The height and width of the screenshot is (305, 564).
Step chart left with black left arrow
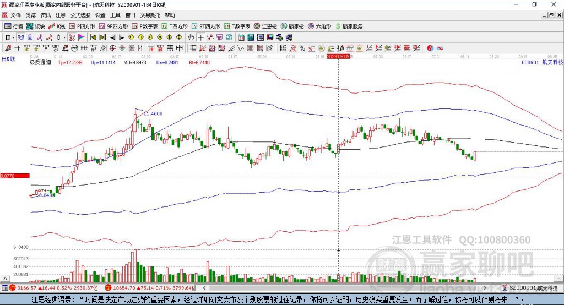(112, 37)
